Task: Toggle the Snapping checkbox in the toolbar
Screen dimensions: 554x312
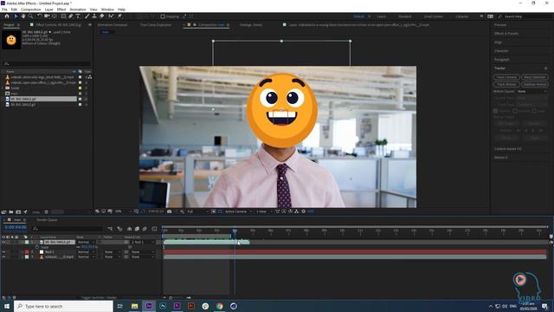Action: click(x=163, y=16)
